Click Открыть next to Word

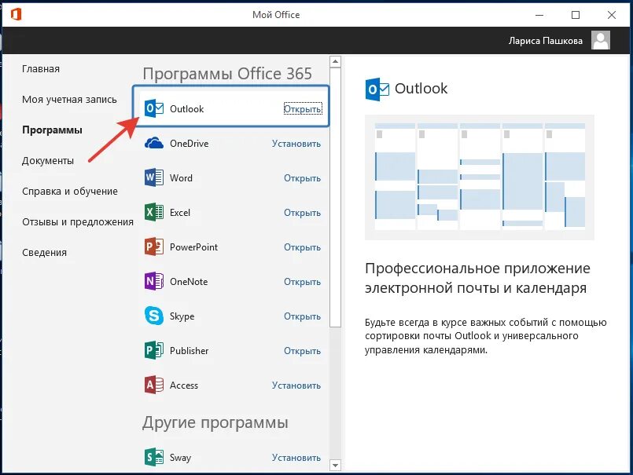[303, 178]
